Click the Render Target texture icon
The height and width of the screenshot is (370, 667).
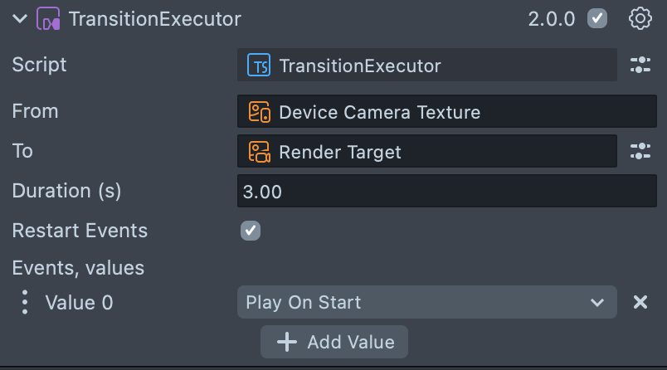coord(260,152)
